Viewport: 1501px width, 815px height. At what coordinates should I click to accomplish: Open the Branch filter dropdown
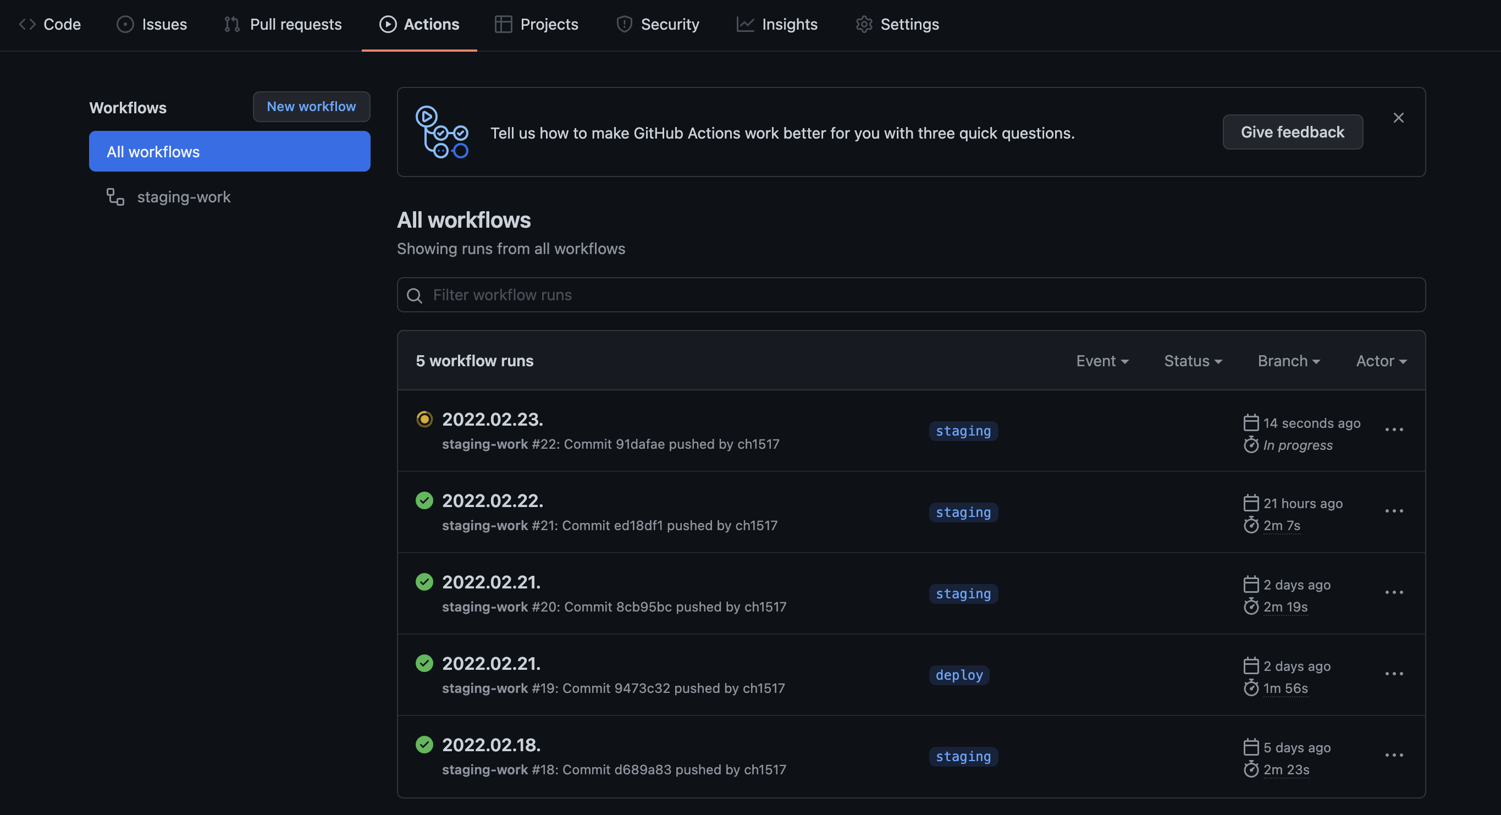1288,361
